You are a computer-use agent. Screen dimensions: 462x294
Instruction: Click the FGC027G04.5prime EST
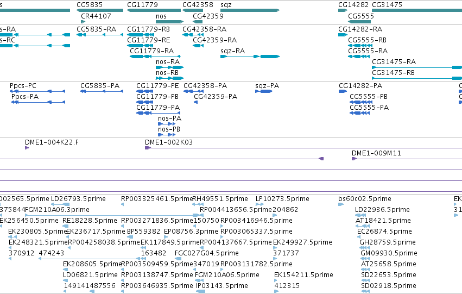[178, 259]
